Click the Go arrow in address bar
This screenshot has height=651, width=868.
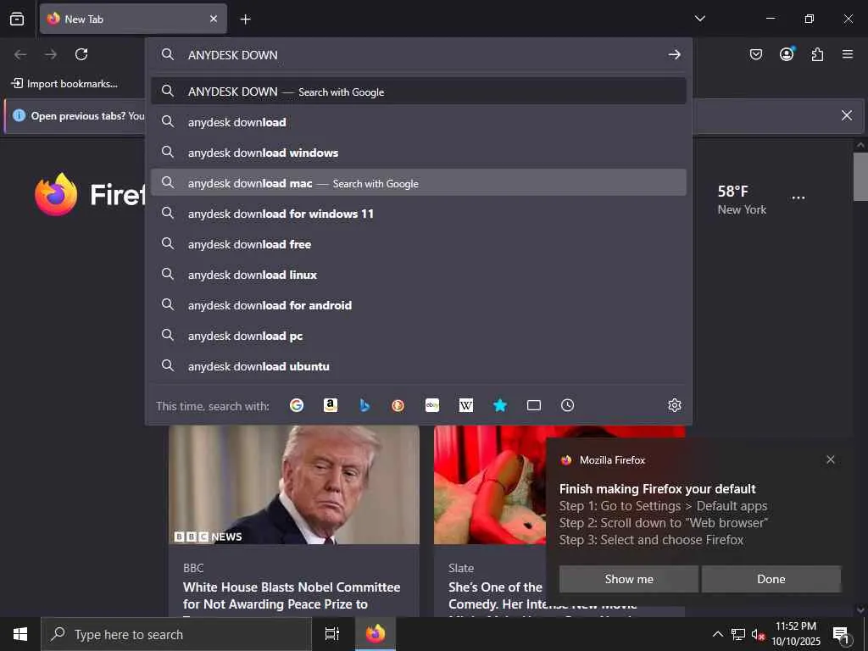(674, 54)
